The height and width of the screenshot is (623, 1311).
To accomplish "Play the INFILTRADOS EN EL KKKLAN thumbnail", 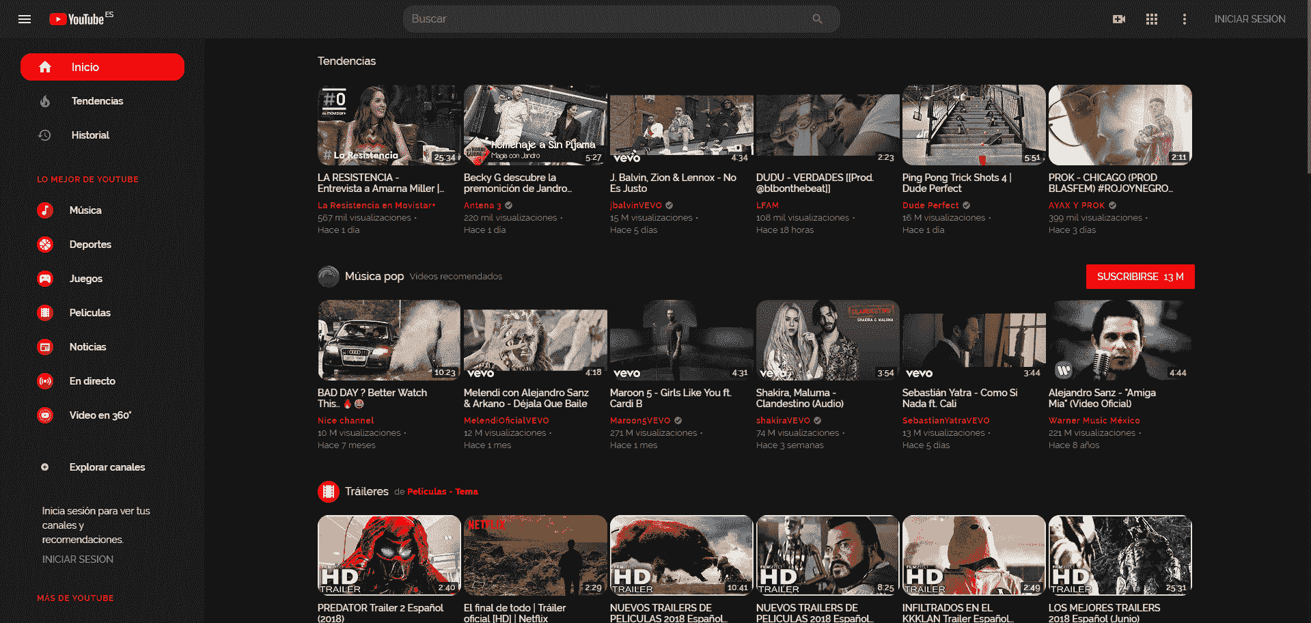I will pos(974,555).
